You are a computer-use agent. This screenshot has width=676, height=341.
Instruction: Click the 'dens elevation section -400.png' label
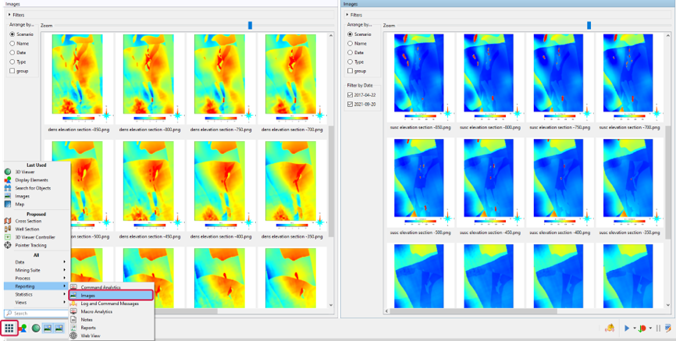click(x=221, y=236)
